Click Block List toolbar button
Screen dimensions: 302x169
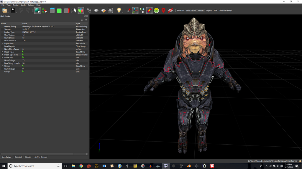(x=180, y=11)
